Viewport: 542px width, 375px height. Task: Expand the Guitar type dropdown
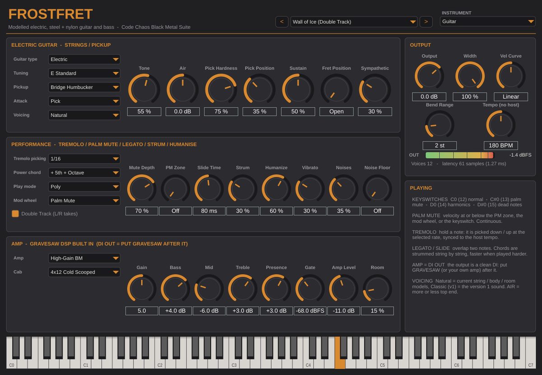[84, 59]
